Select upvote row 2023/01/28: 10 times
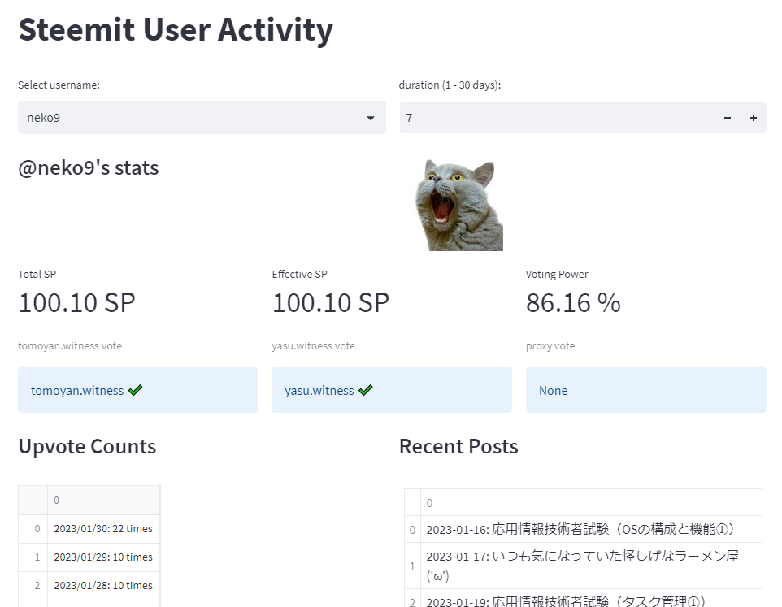This screenshot has width=782, height=607. coord(103,585)
